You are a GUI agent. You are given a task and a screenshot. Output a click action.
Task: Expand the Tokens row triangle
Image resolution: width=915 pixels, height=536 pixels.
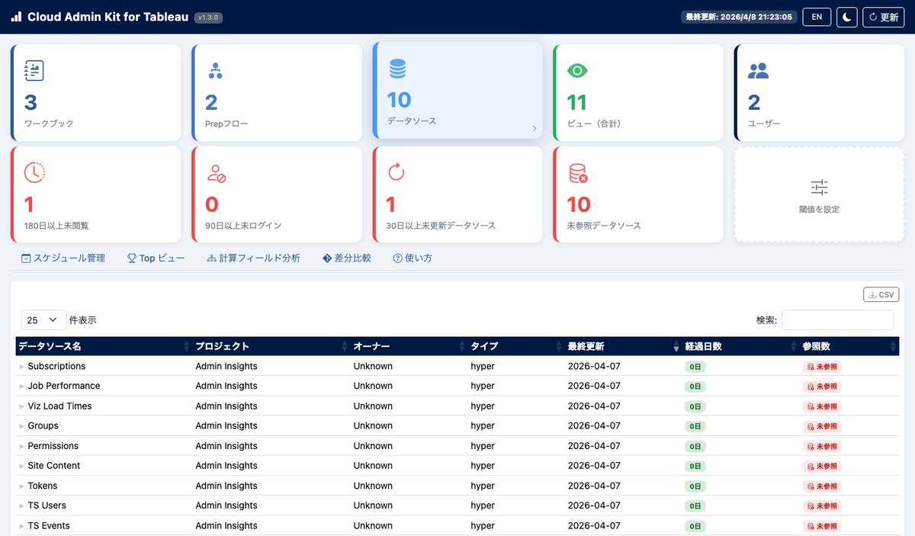click(x=21, y=486)
